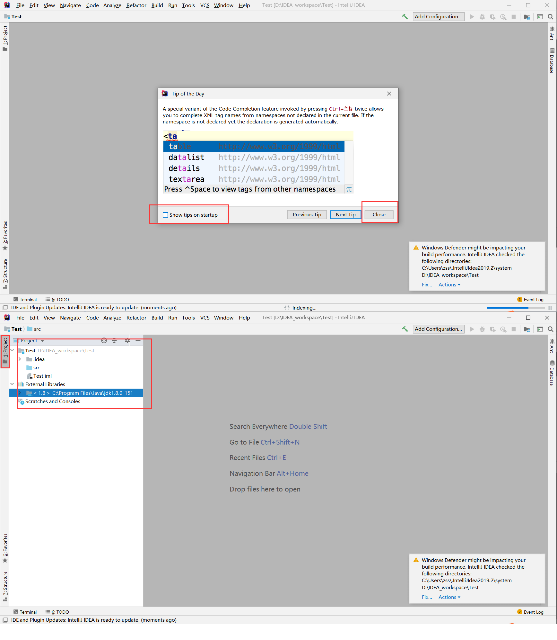Click Stop square icon in top window
557x640 pixels.
pos(514,17)
